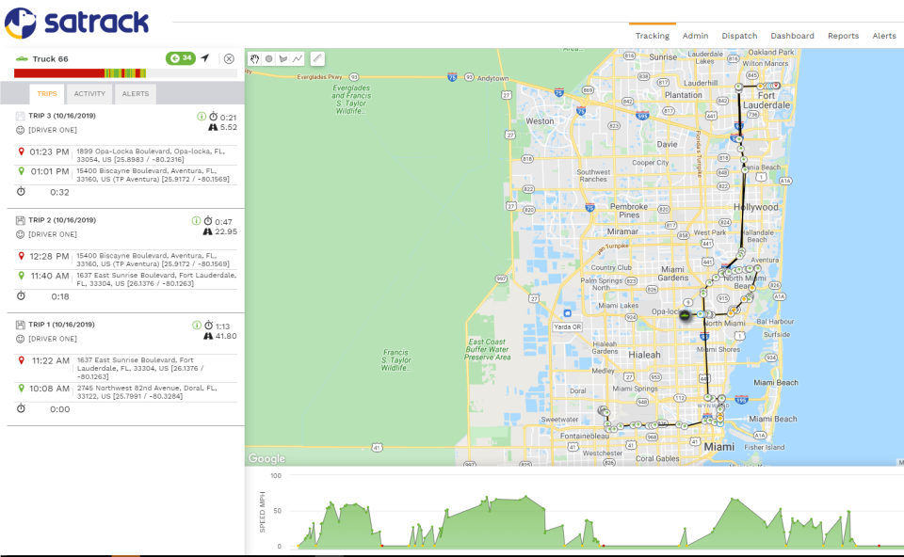Open the green 34 events badge

(179, 57)
